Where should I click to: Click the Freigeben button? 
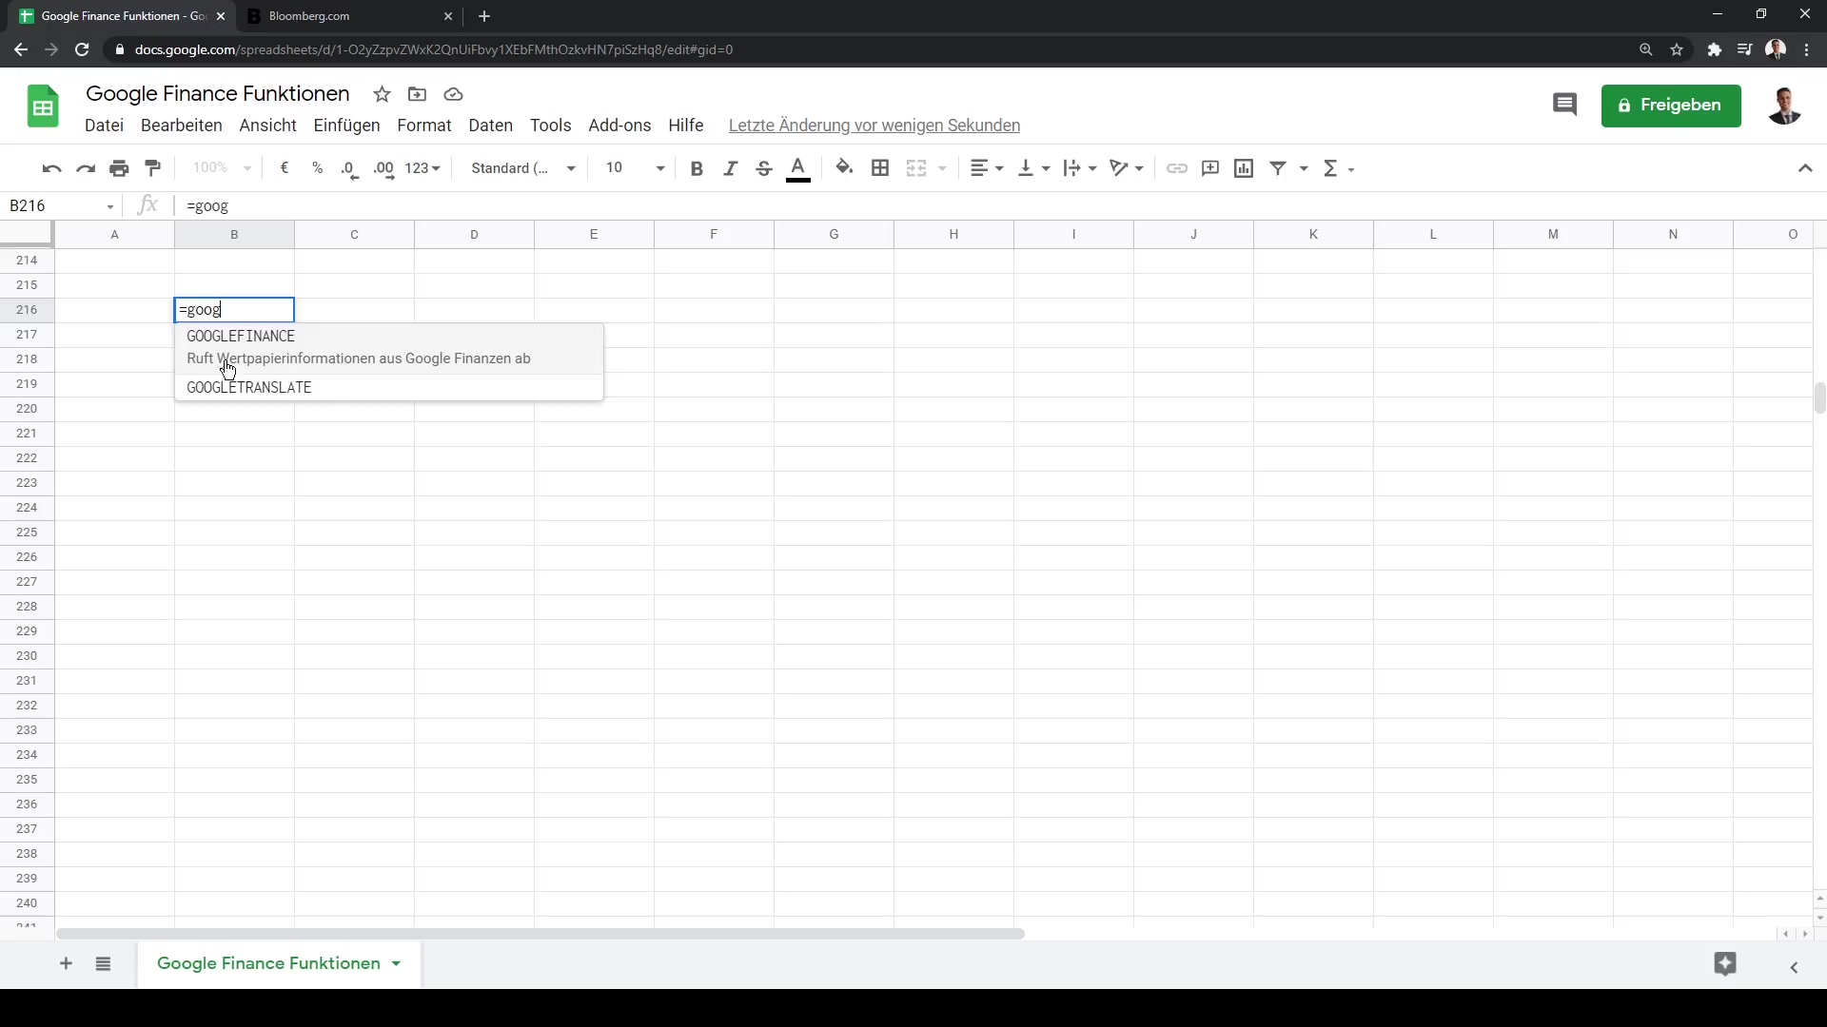point(1671,105)
